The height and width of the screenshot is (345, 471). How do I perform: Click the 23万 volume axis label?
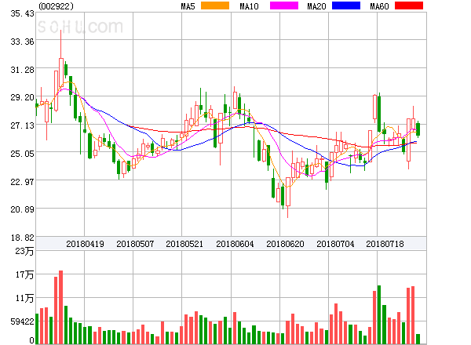click(x=24, y=251)
